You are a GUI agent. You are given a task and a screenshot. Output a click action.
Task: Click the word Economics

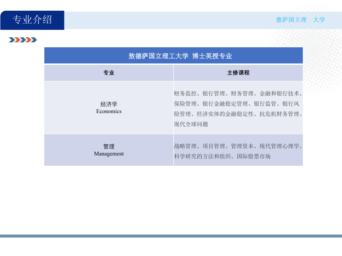109,111
